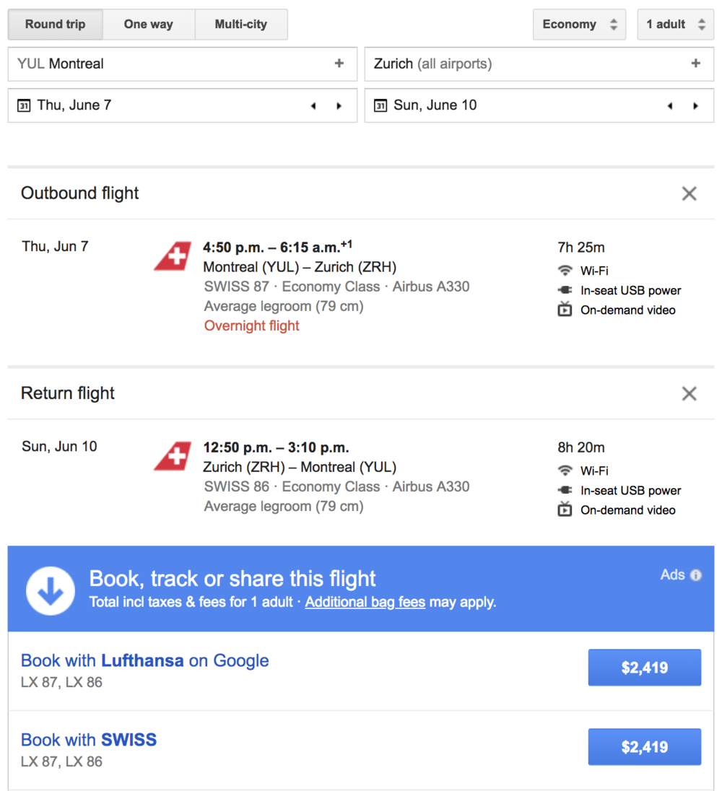The height and width of the screenshot is (791, 722).
Task: Click the plus icon beside Zurich destination
Action: point(695,64)
